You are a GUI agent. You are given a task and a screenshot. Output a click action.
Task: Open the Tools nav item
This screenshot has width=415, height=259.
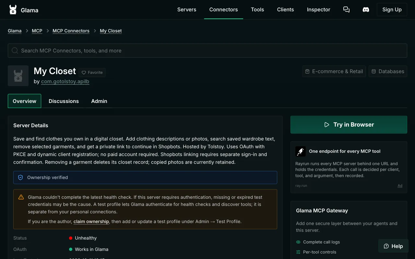[x=257, y=10]
